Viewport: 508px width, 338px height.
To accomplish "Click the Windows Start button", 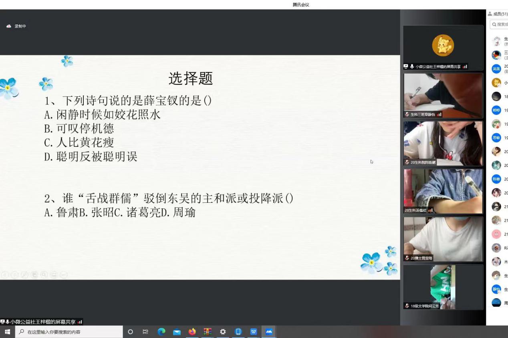I will point(7,332).
